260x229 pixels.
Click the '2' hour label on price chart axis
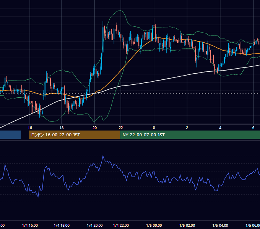pyautogui.click(x=187, y=128)
